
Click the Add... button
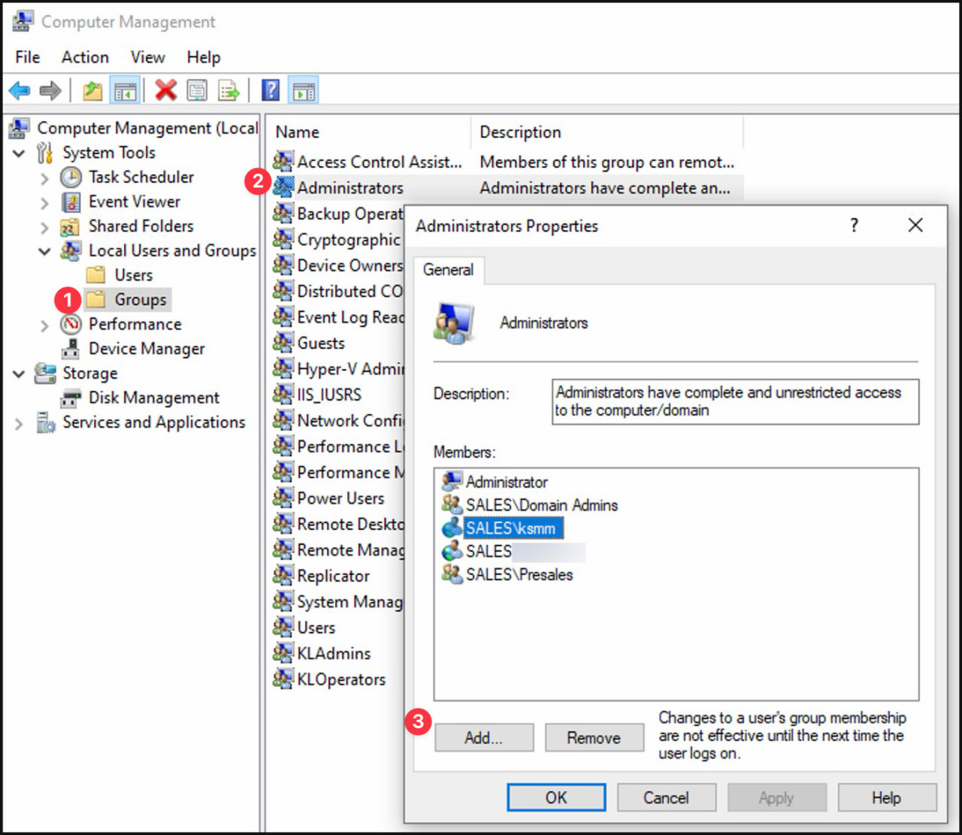[484, 738]
